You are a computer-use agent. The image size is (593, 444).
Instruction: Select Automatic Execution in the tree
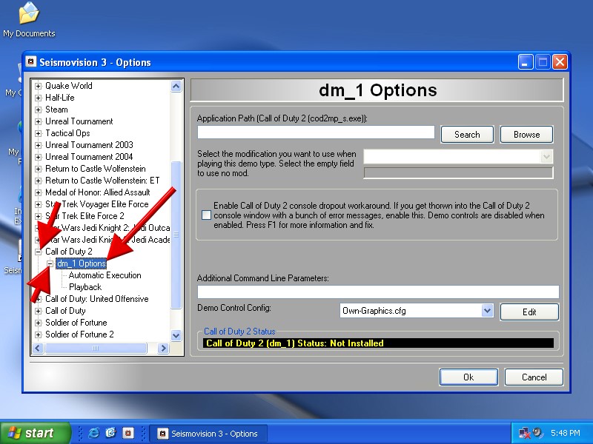pos(105,275)
